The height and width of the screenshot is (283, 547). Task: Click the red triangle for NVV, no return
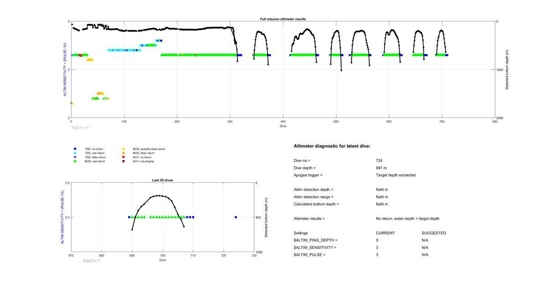(123, 157)
